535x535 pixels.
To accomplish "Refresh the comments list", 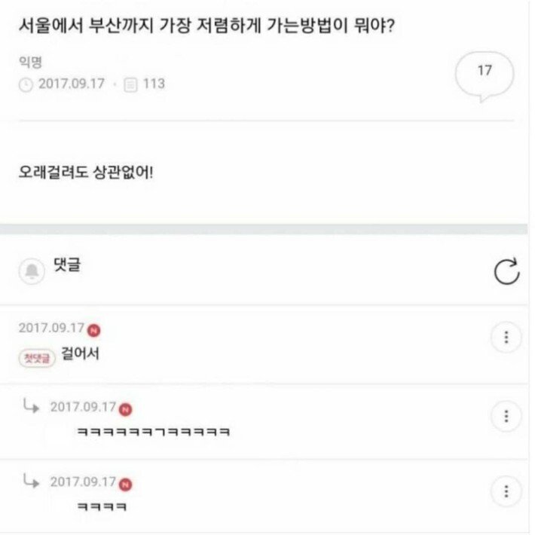I will [506, 272].
